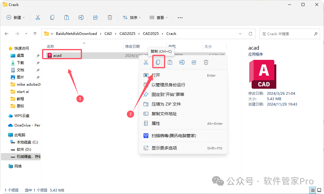
Task: Click the toolbar Share icon
Action: click(x=95, y=18)
